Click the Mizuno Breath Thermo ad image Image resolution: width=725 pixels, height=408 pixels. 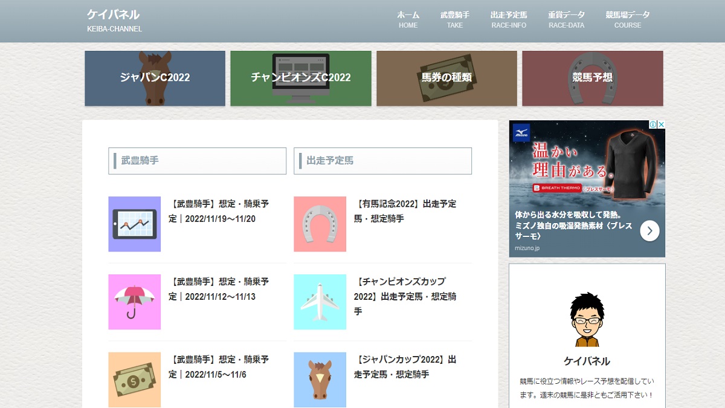tap(587, 163)
